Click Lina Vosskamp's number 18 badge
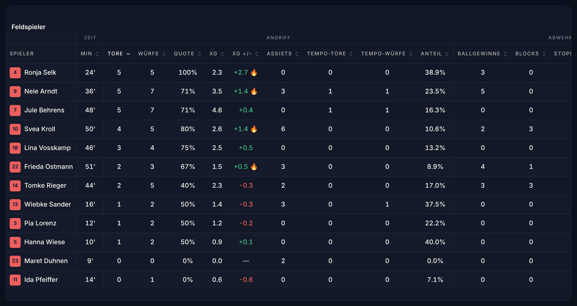Viewport: 577px width, 306px height. tap(15, 148)
